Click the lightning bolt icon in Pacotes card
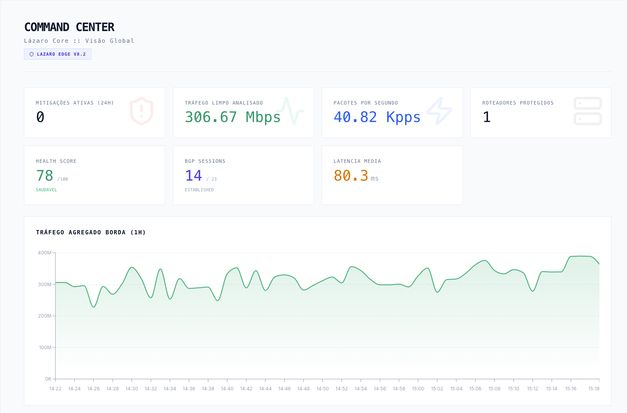 click(x=439, y=111)
